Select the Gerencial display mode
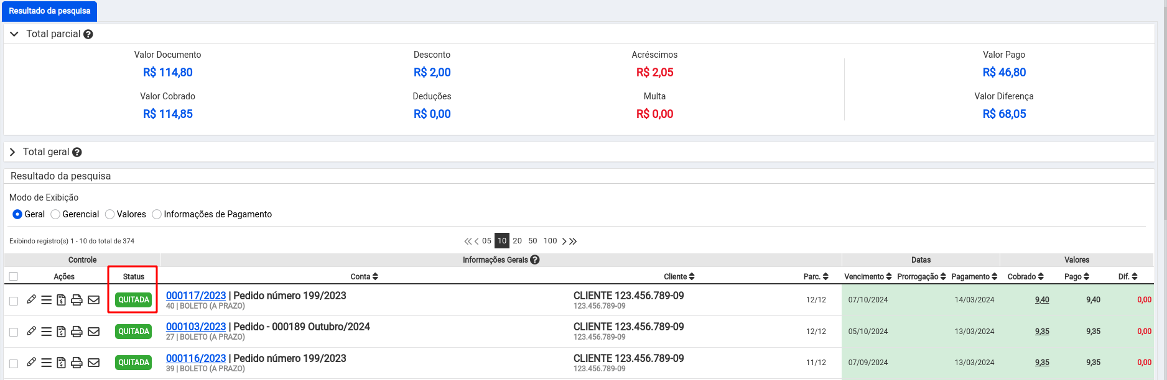The image size is (1167, 380). tap(55, 214)
